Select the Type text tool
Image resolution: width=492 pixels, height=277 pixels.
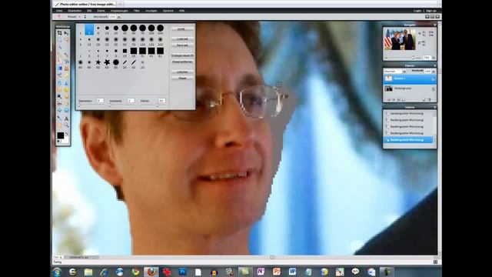coord(66,118)
